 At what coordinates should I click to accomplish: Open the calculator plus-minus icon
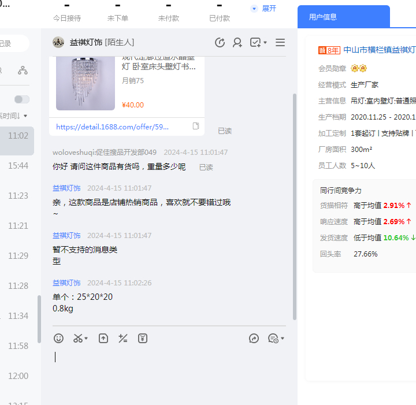tap(122, 339)
